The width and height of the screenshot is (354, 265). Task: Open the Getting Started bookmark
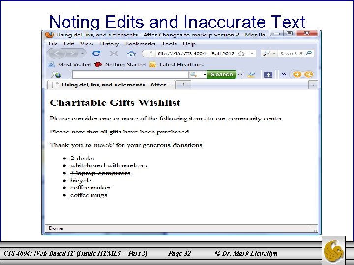(120, 65)
